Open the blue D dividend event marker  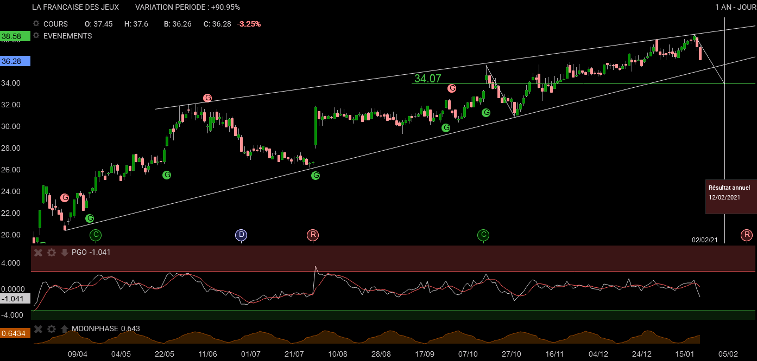click(241, 235)
